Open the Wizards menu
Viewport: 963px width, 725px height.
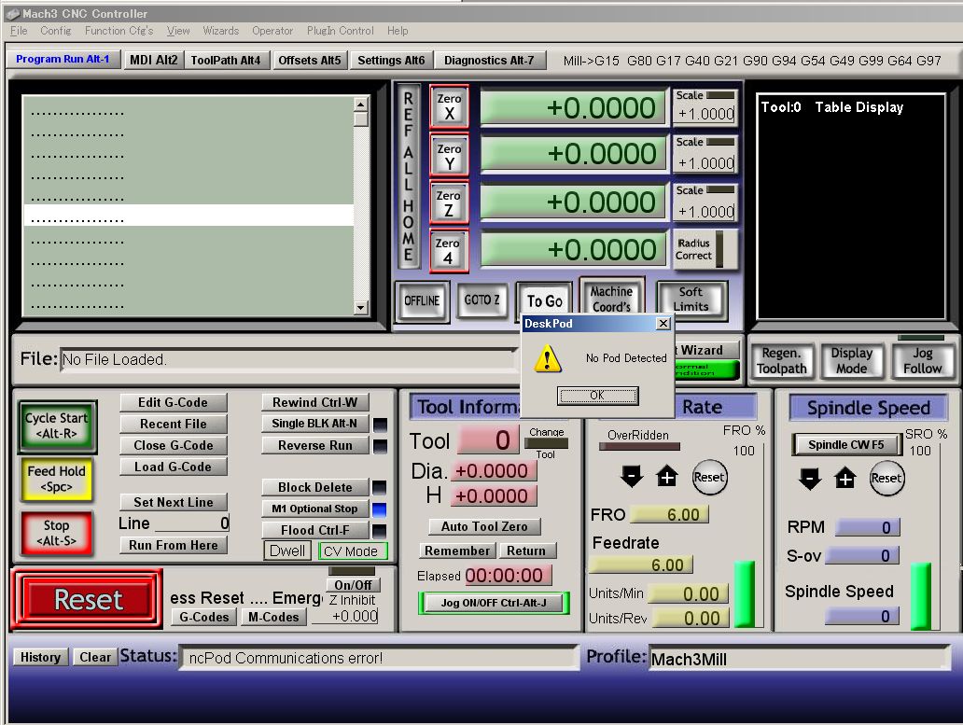click(x=220, y=31)
